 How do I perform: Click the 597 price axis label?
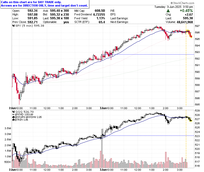point(197,26)
